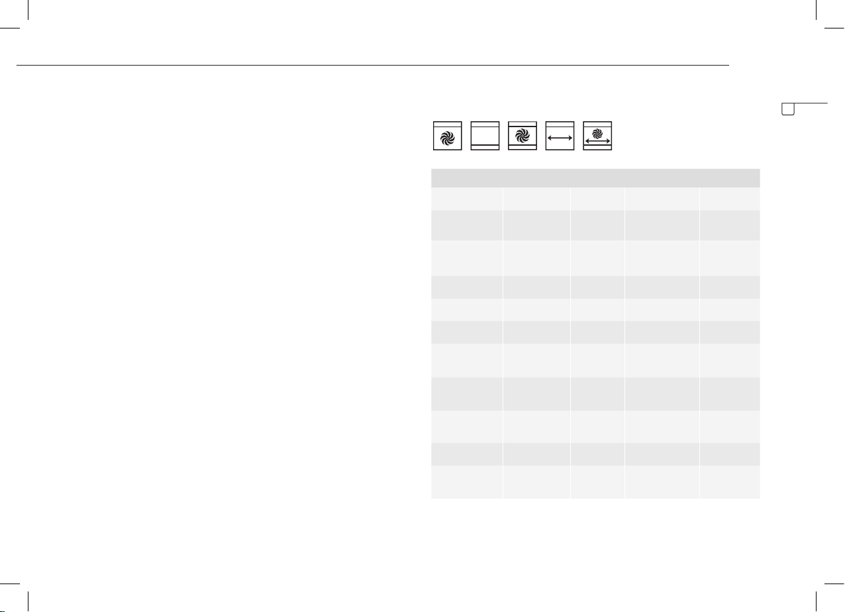
Task: Click last column cell in top table row
Action: pyautogui.click(x=730, y=198)
